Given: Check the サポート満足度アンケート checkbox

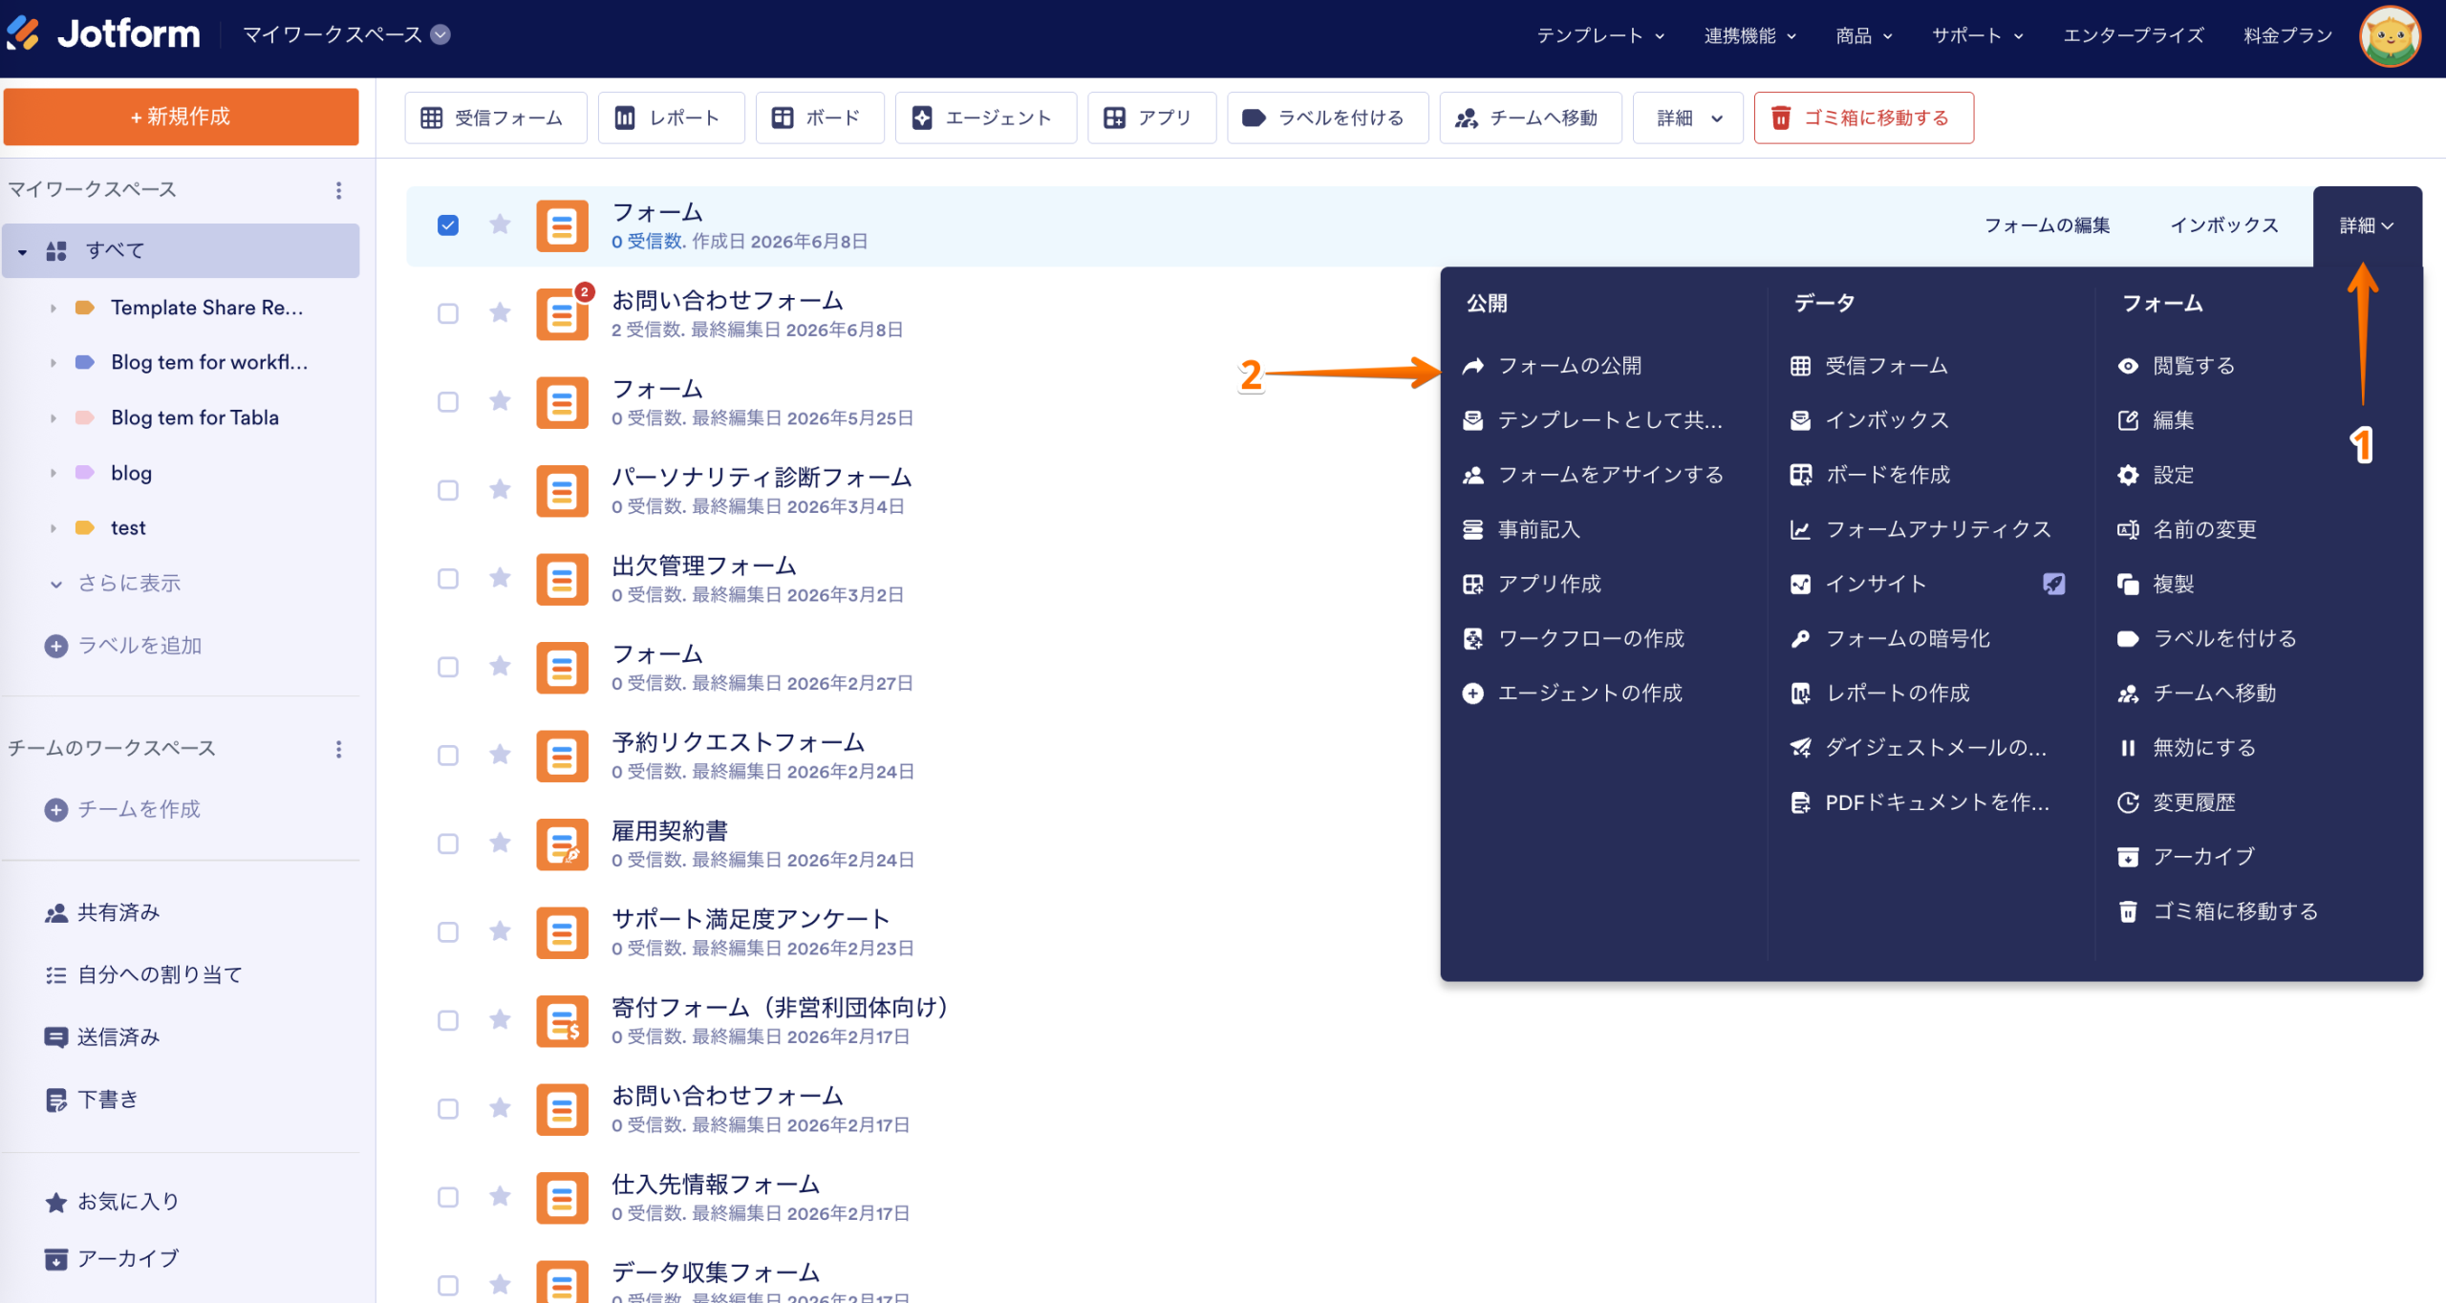Looking at the screenshot, I should pyautogui.click(x=448, y=932).
